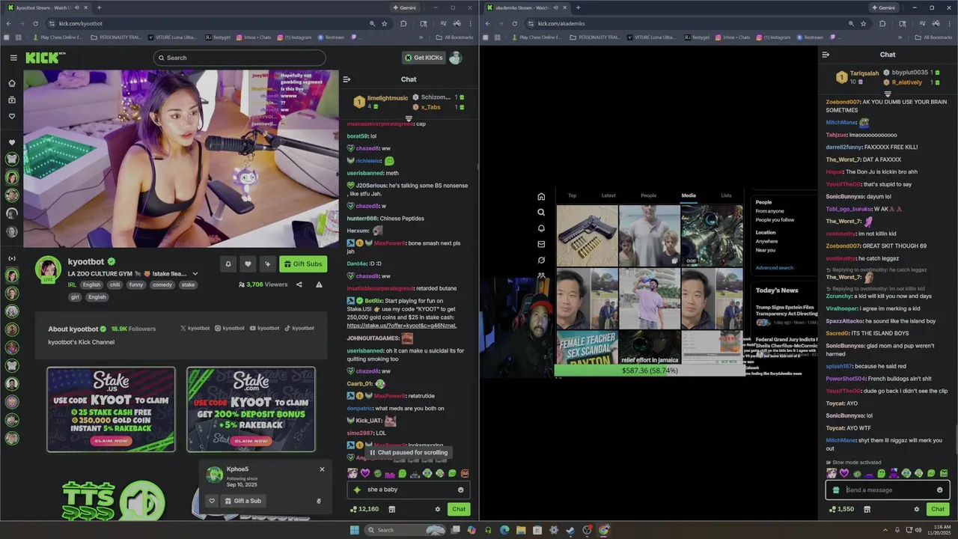This screenshot has width=958, height=539.
Task: Open emoji picker in akademiks chat input
Action: coord(939,490)
